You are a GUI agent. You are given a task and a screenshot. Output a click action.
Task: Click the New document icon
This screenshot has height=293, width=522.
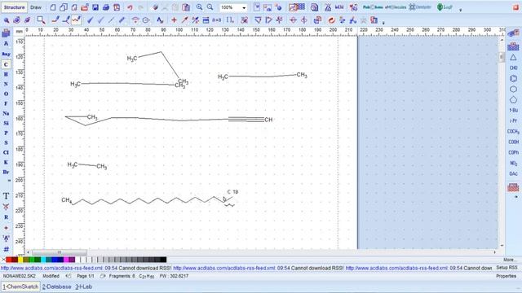pos(53,7)
